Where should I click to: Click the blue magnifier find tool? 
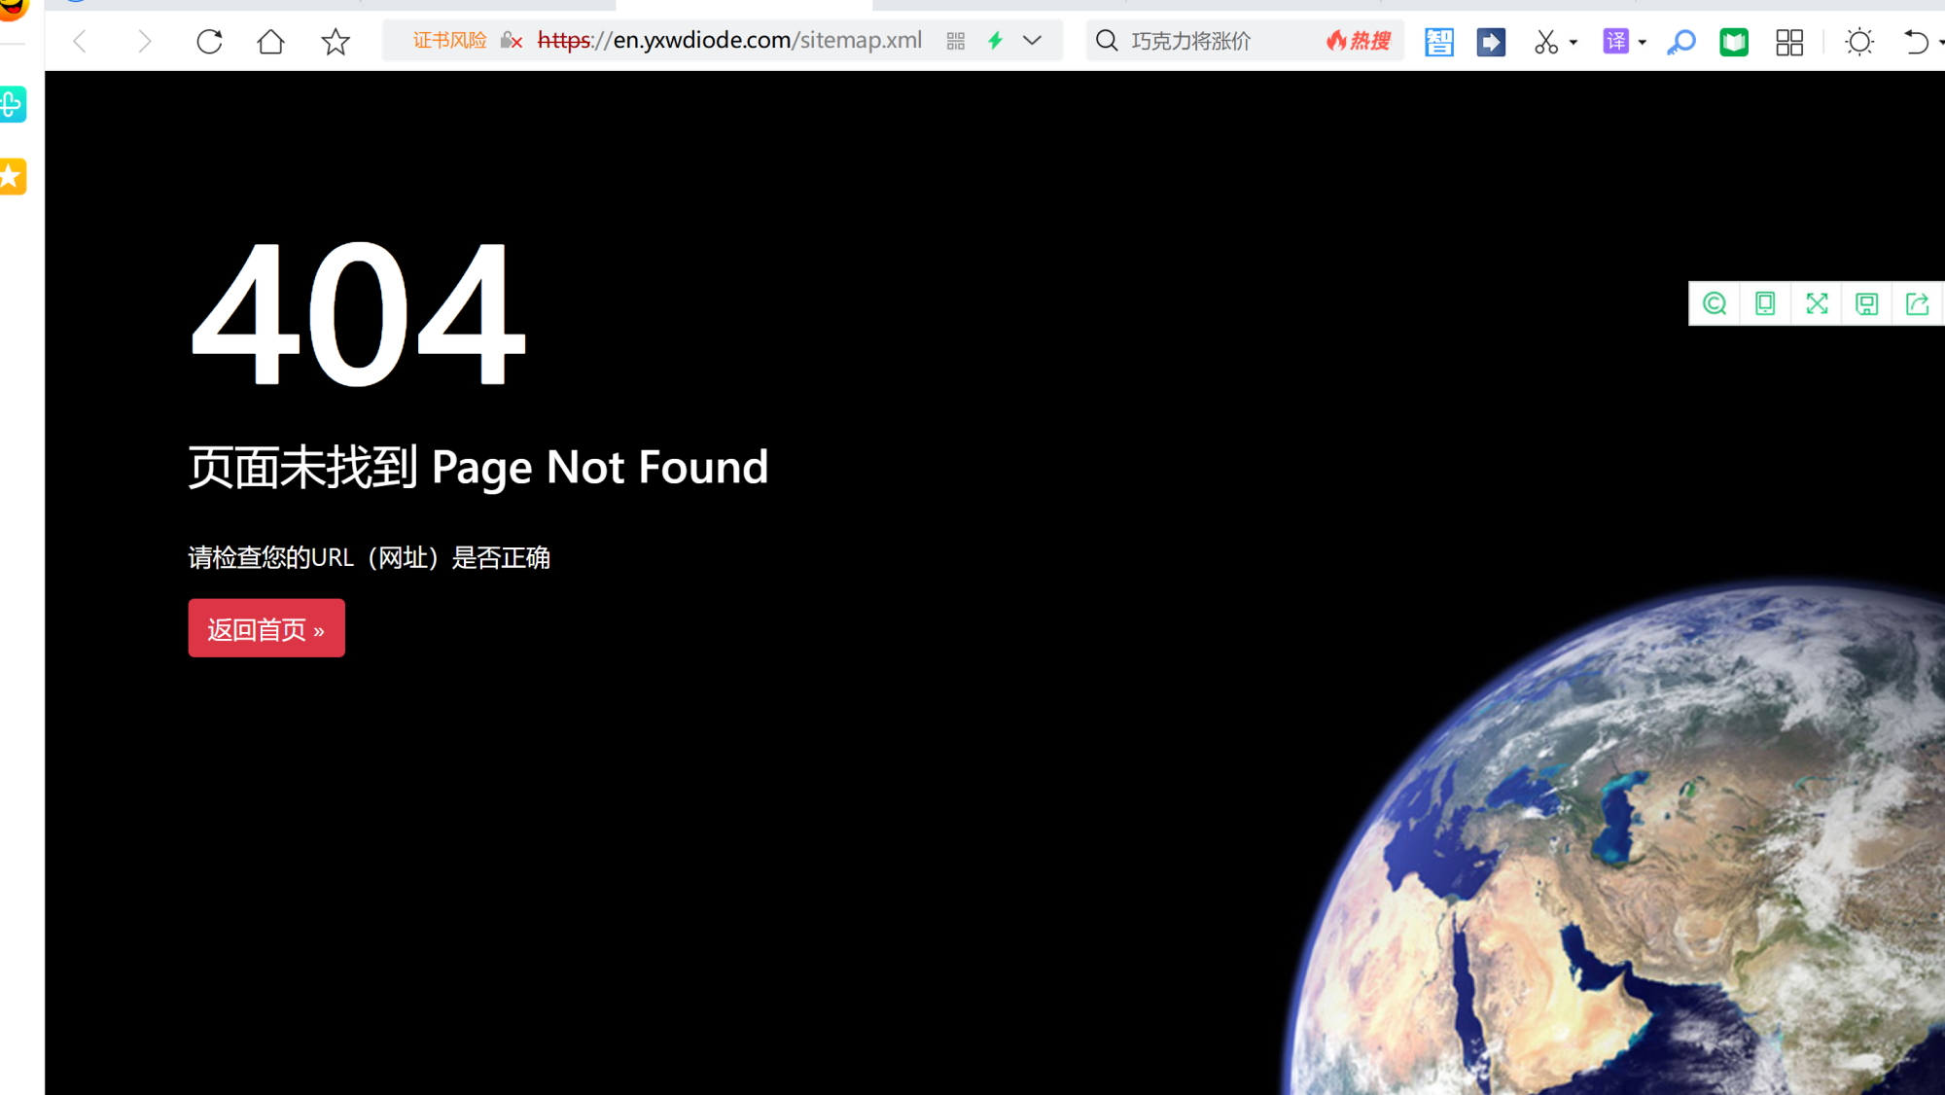pos(1681,42)
